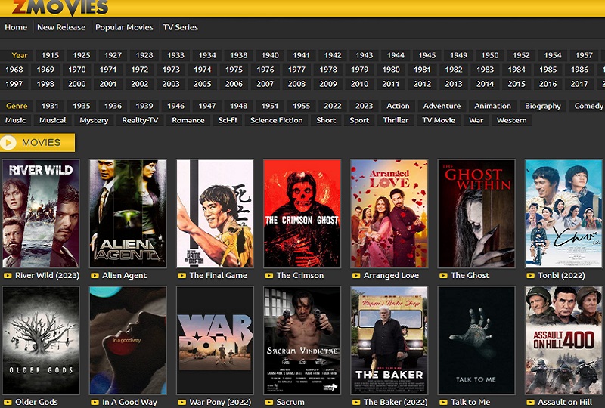This screenshot has width=605, height=408.
Task: Open the In A Good Way title link
Action: click(129, 402)
